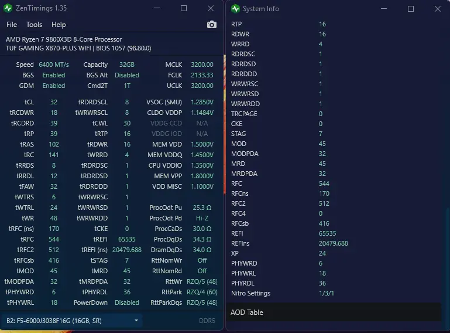
Task: Click the ProcOdt Pu 25.3 Ω value
Action: [x=202, y=208]
